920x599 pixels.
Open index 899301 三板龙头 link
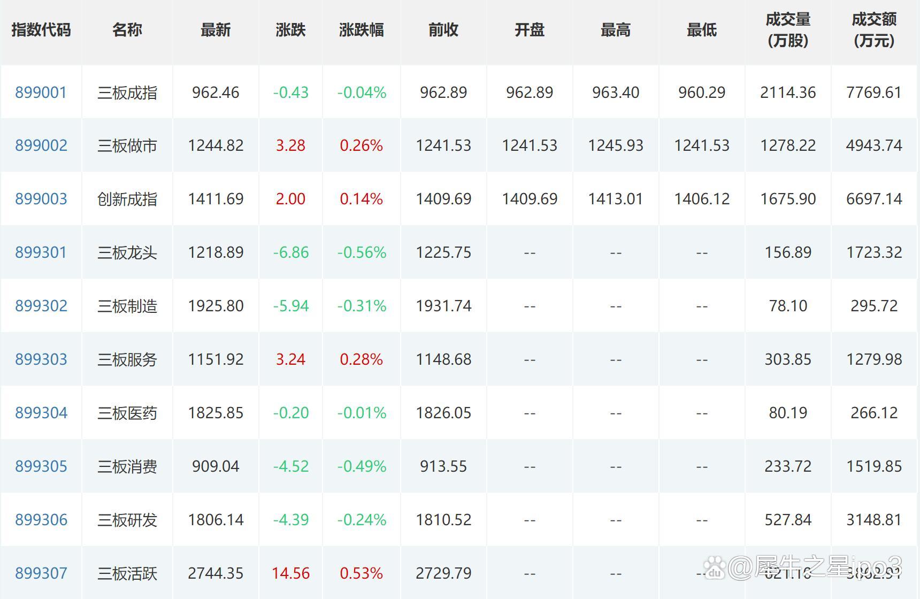(x=41, y=252)
